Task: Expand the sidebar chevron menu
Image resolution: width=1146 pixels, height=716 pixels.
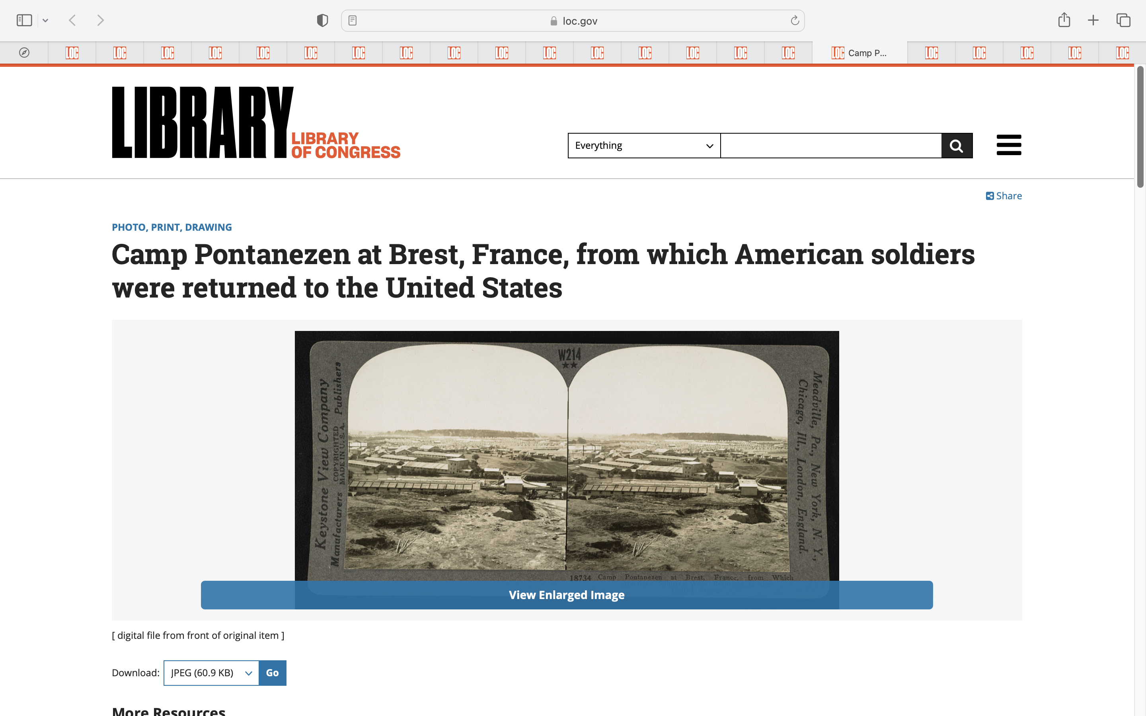Action: (45, 20)
